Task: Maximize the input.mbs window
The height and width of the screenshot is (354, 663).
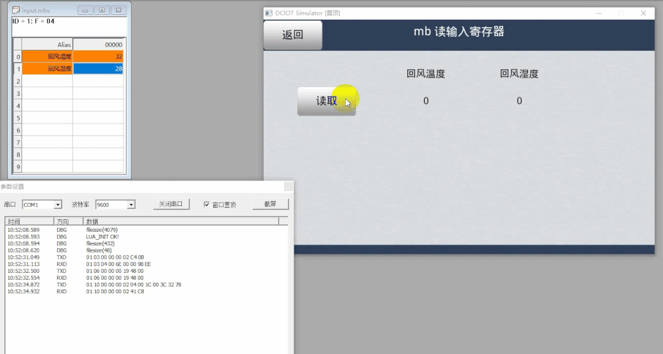Action: [102, 10]
